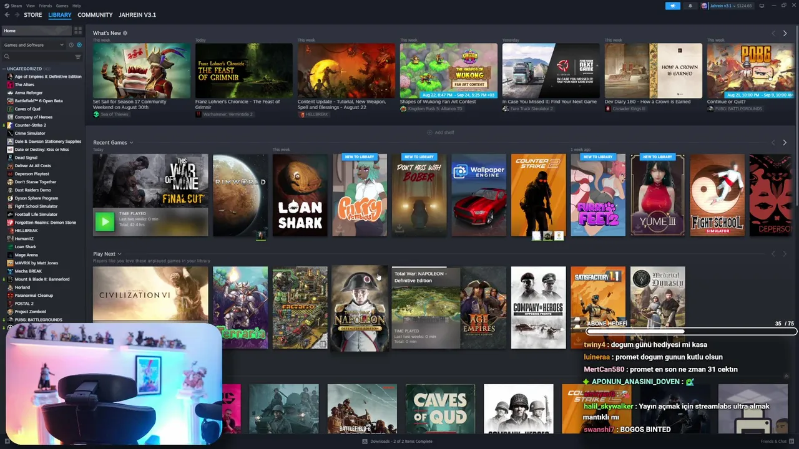
Task: Open Dev Diary 180 news card
Action: tap(654, 70)
